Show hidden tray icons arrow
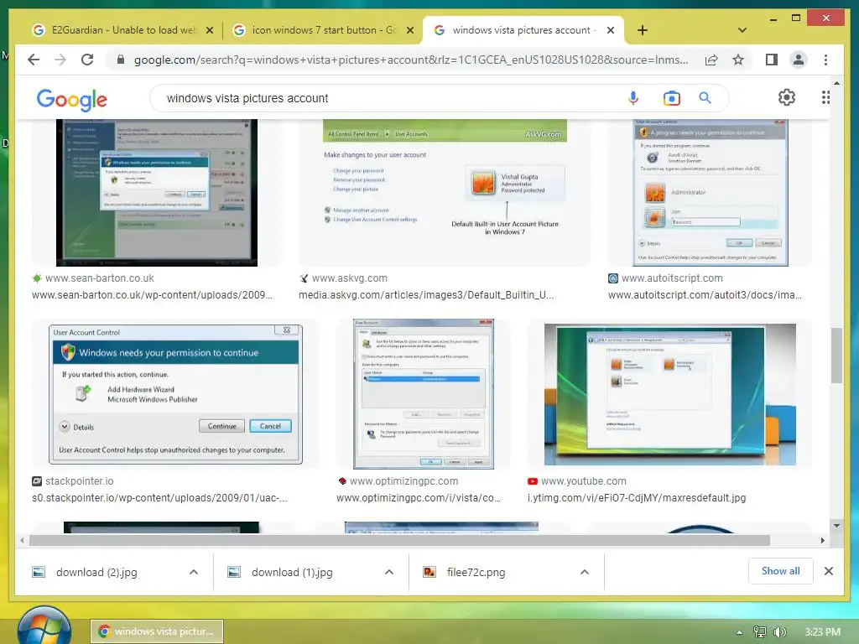 (x=739, y=632)
